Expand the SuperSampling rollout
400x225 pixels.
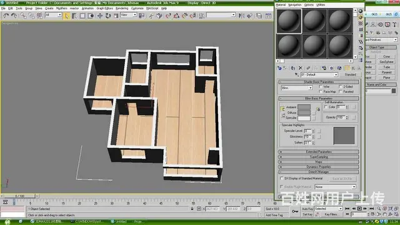coord(319,157)
